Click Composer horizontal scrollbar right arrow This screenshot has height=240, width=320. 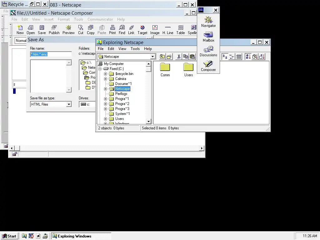pyautogui.click(x=202, y=148)
